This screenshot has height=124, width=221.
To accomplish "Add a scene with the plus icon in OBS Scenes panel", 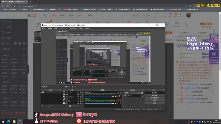I will pyautogui.click(x=43, y=106).
